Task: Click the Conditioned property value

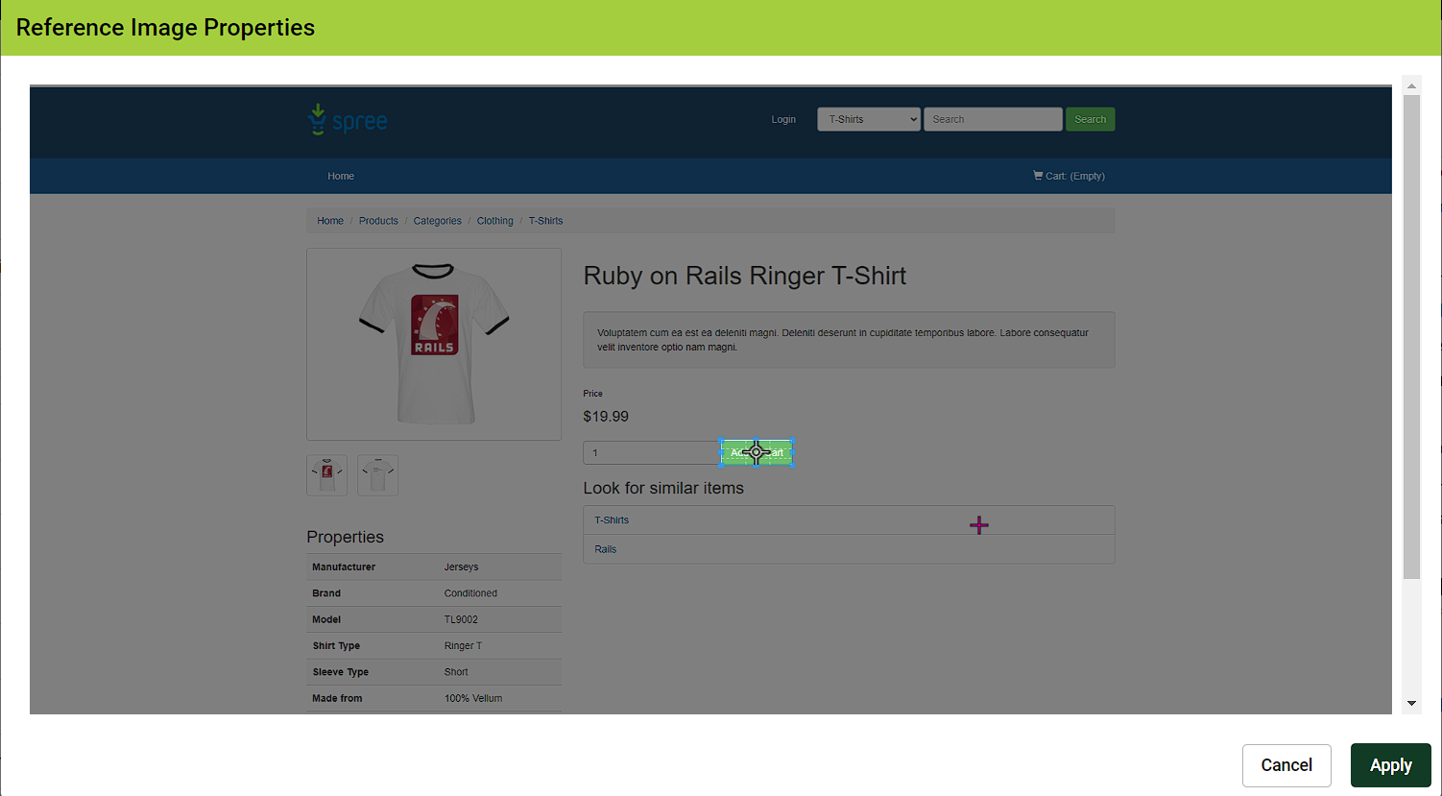Action: pyautogui.click(x=470, y=593)
